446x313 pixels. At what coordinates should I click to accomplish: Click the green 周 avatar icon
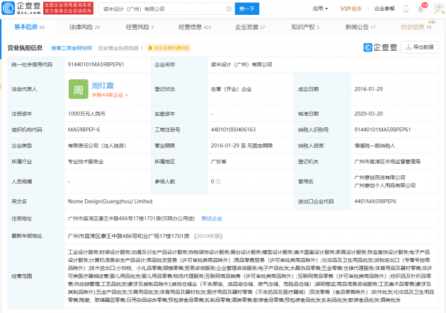(x=78, y=89)
